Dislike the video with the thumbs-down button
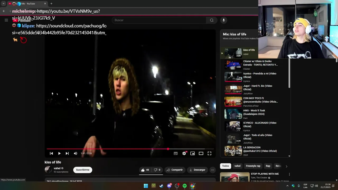338x190 pixels. click(157, 170)
